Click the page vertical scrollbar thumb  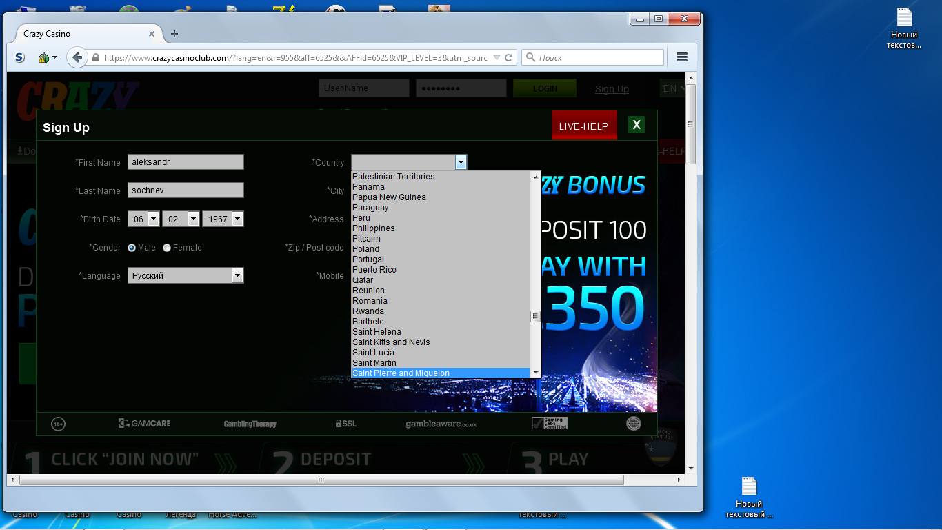691,124
